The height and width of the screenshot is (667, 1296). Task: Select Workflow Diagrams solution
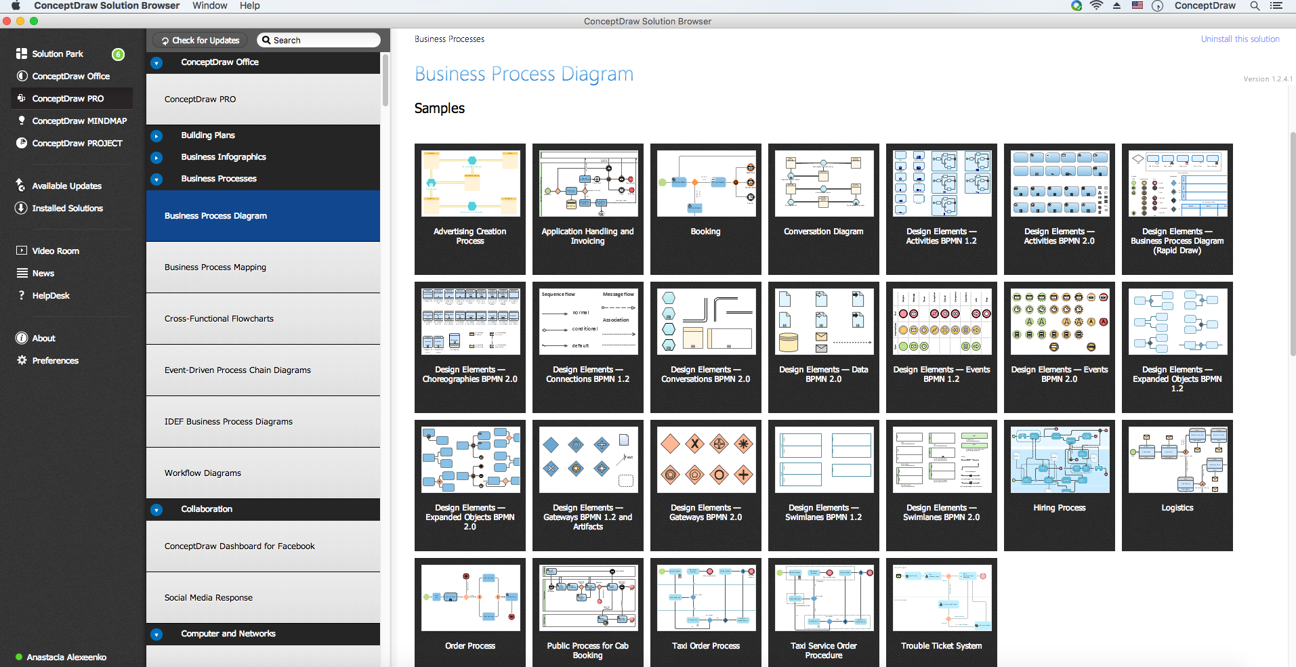(x=263, y=473)
